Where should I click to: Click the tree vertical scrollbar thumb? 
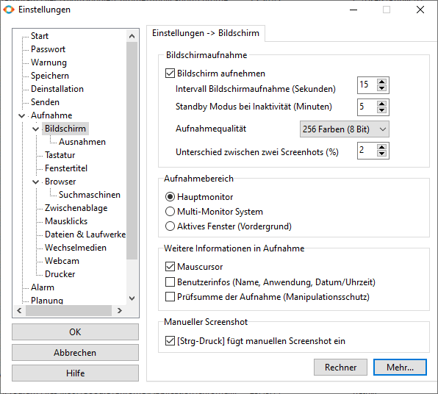[132, 151]
